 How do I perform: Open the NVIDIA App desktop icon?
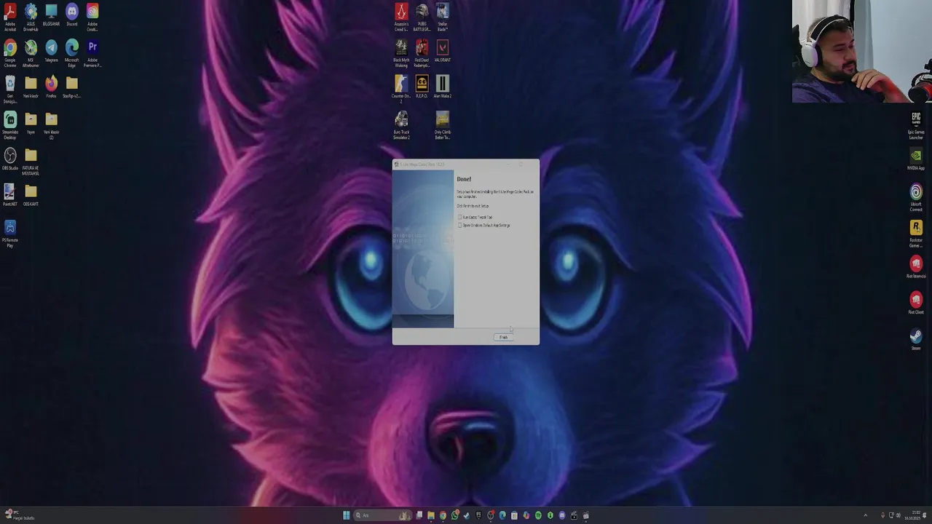[x=916, y=159]
